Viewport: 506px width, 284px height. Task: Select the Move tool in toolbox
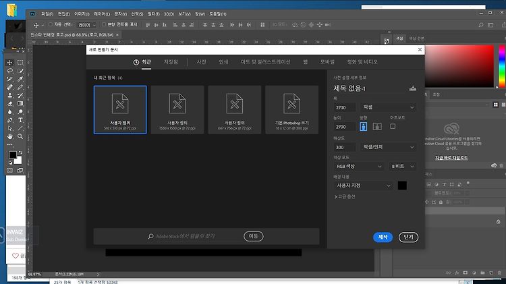[10, 63]
